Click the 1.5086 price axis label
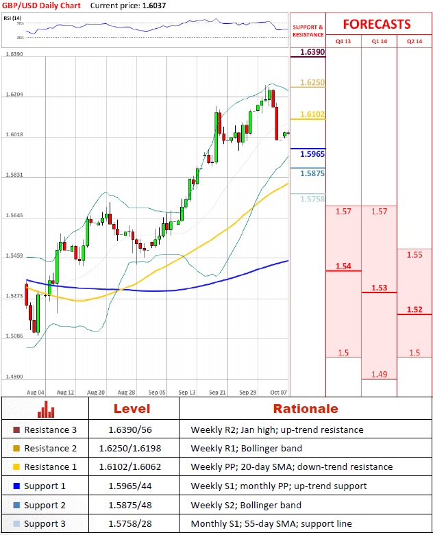Screen dimensions: 433x535 14,336
